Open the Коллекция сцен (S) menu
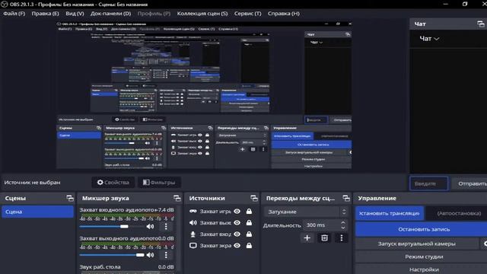Viewport: 487px width, 274px height. tap(202, 14)
